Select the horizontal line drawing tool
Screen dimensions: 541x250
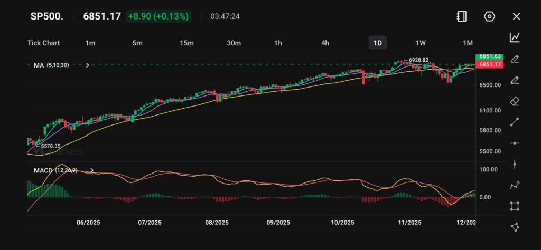point(515,143)
